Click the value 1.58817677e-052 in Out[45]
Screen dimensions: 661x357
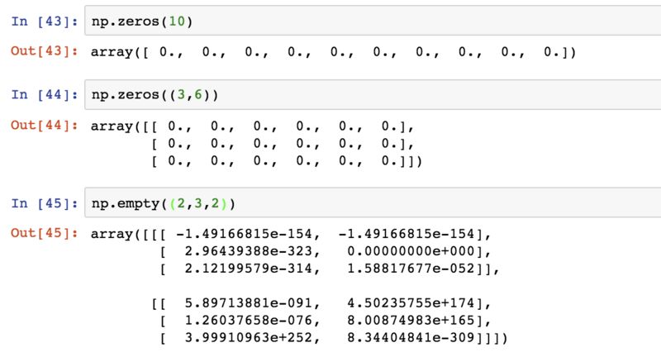point(411,269)
